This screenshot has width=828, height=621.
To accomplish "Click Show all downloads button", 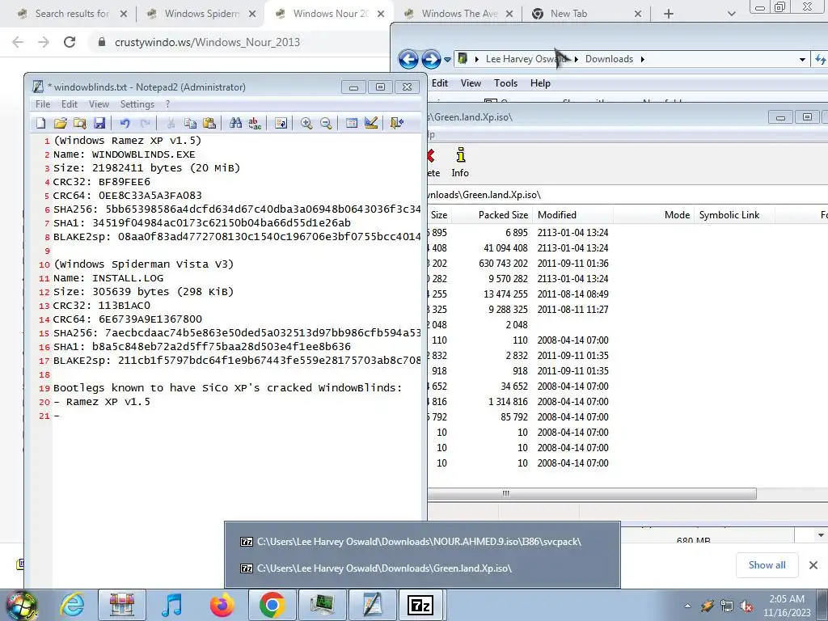I will coord(767,565).
